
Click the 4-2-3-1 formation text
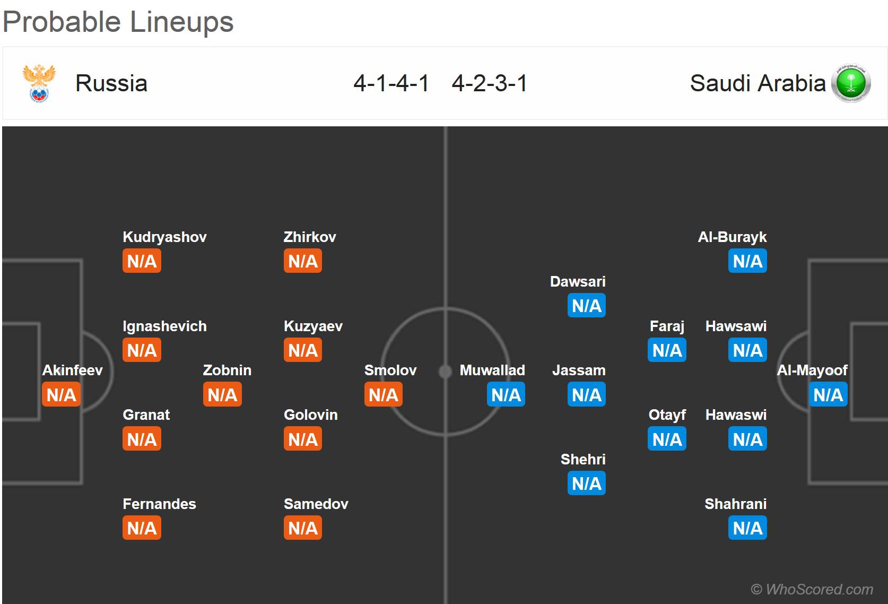click(489, 83)
